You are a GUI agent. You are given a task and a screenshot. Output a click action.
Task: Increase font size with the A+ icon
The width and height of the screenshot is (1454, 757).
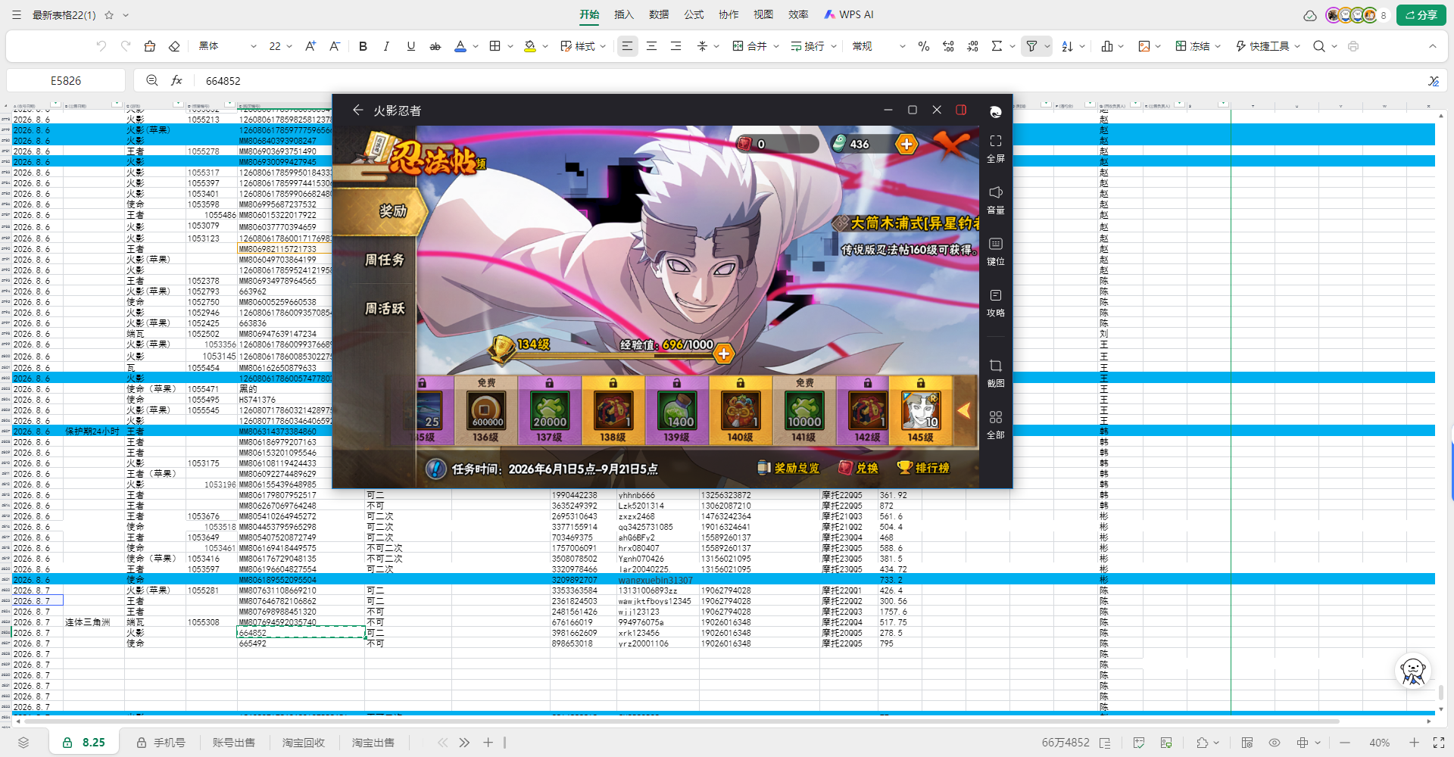pyautogui.click(x=310, y=46)
